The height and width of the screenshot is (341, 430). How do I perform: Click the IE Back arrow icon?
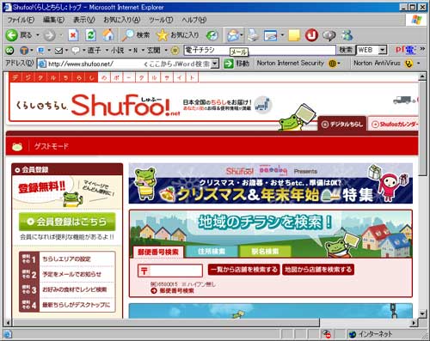(12, 35)
